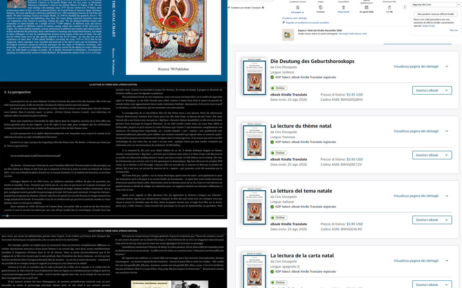Click next arrow in product details carousel

(x=405, y=7)
